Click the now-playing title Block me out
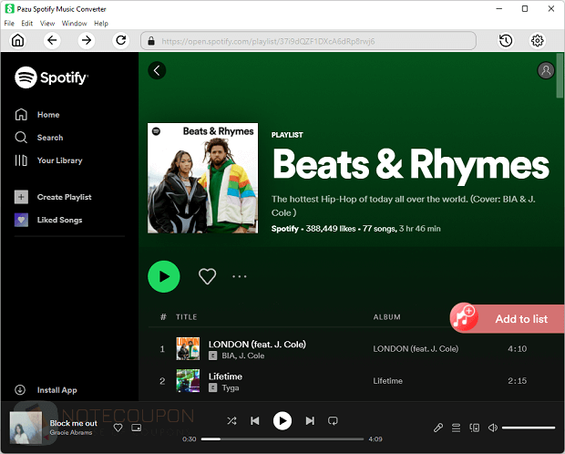This screenshot has height=454, width=565. pos(74,423)
